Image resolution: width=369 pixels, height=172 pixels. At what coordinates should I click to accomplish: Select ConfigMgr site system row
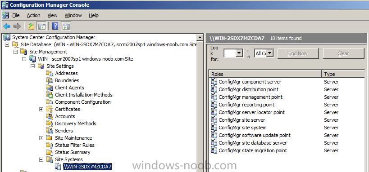click(287, 128)
